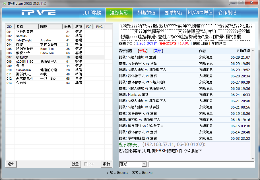Viewport: 260px width, 180px height.
Task: Click the app icon in the title bar
Action: (4, 3)
